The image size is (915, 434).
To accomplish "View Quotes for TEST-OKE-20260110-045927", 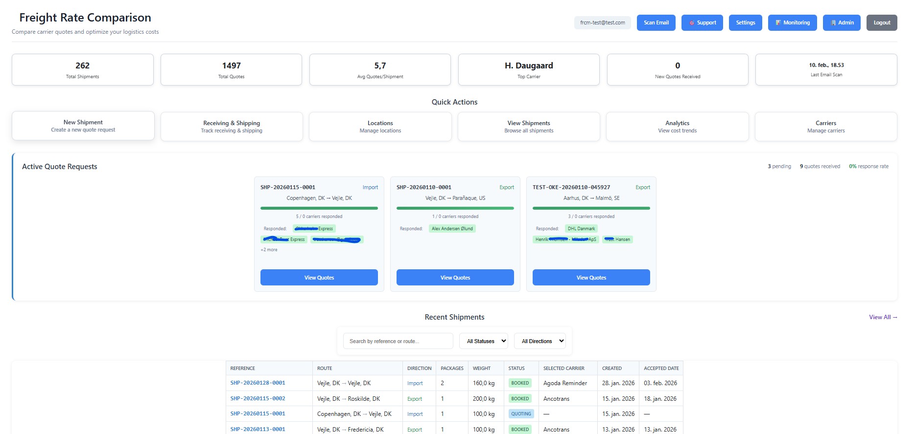I will point(591,277).
